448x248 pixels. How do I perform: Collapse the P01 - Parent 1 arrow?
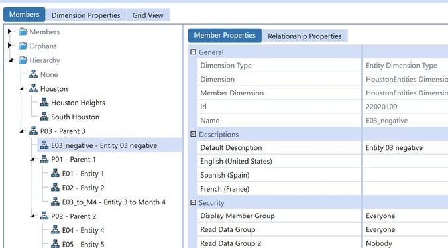point(32,159)
